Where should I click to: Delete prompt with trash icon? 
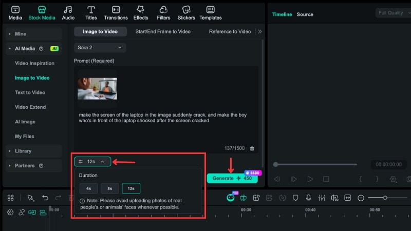(252, 148)
